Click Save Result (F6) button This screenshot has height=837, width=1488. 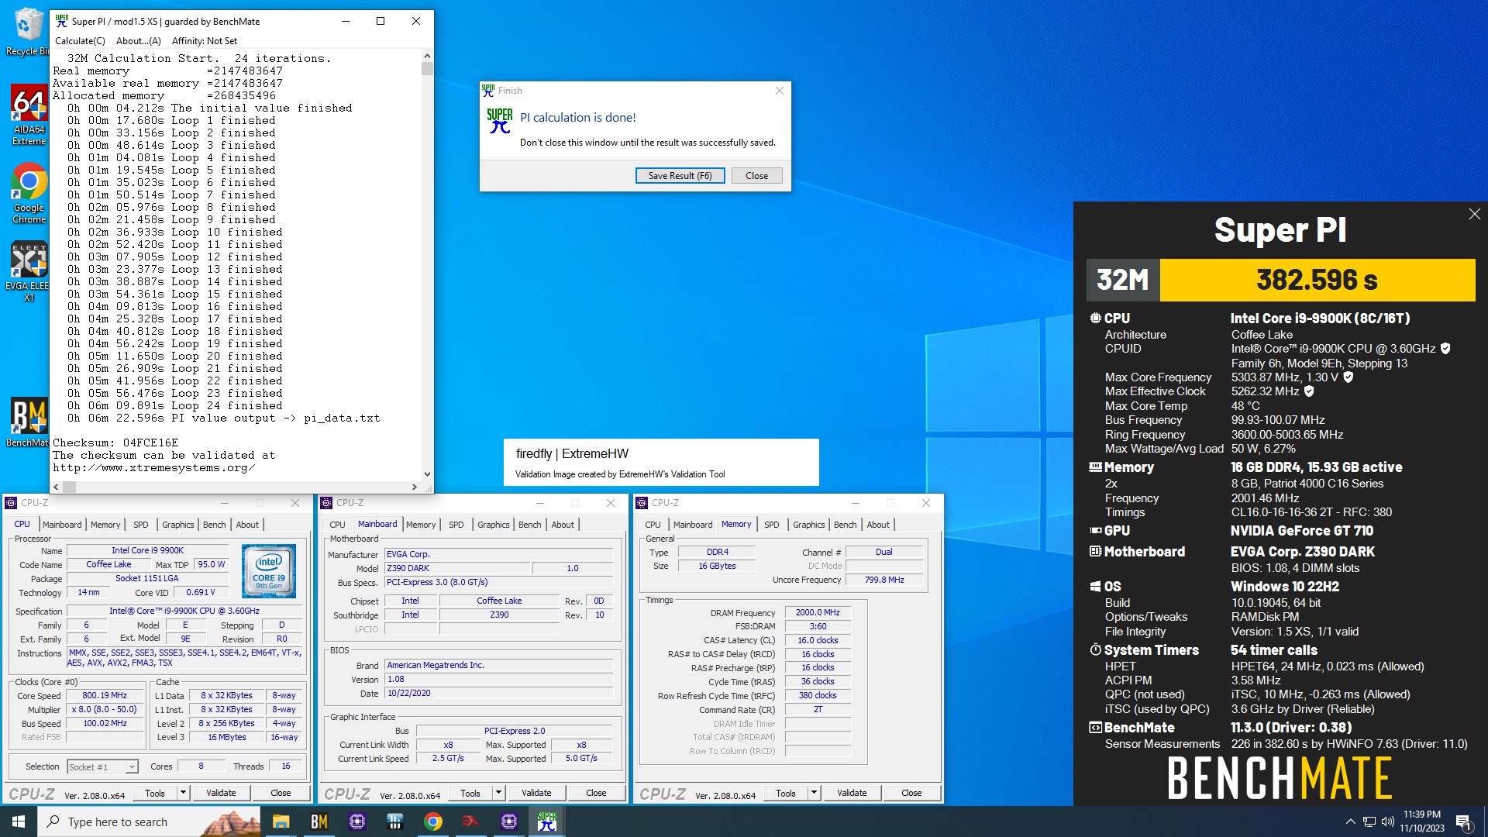tap(680, 176)
